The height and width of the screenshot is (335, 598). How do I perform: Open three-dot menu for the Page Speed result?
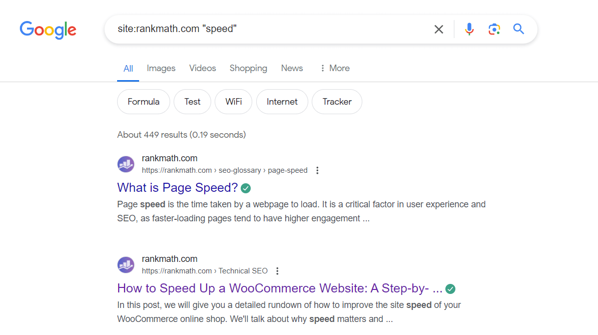[x=317, y=170]
